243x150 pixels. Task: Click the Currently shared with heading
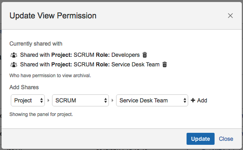click(x=36, y=44)
